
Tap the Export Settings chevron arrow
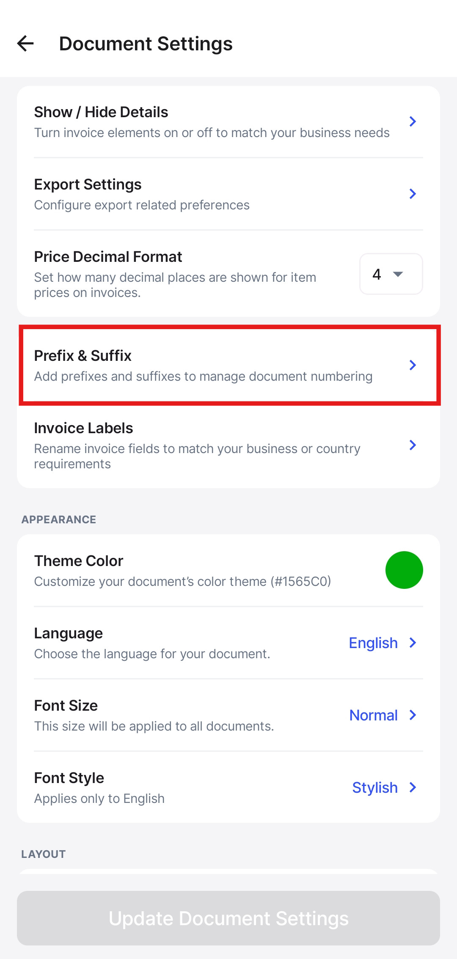tap(413, 194)
